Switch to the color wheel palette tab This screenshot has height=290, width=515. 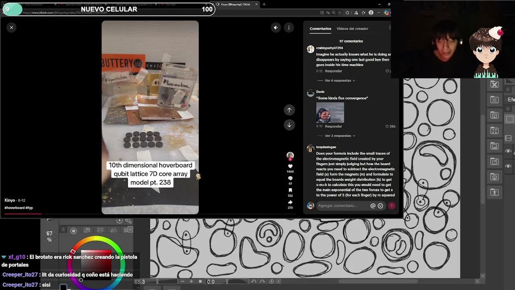point(74,231)
